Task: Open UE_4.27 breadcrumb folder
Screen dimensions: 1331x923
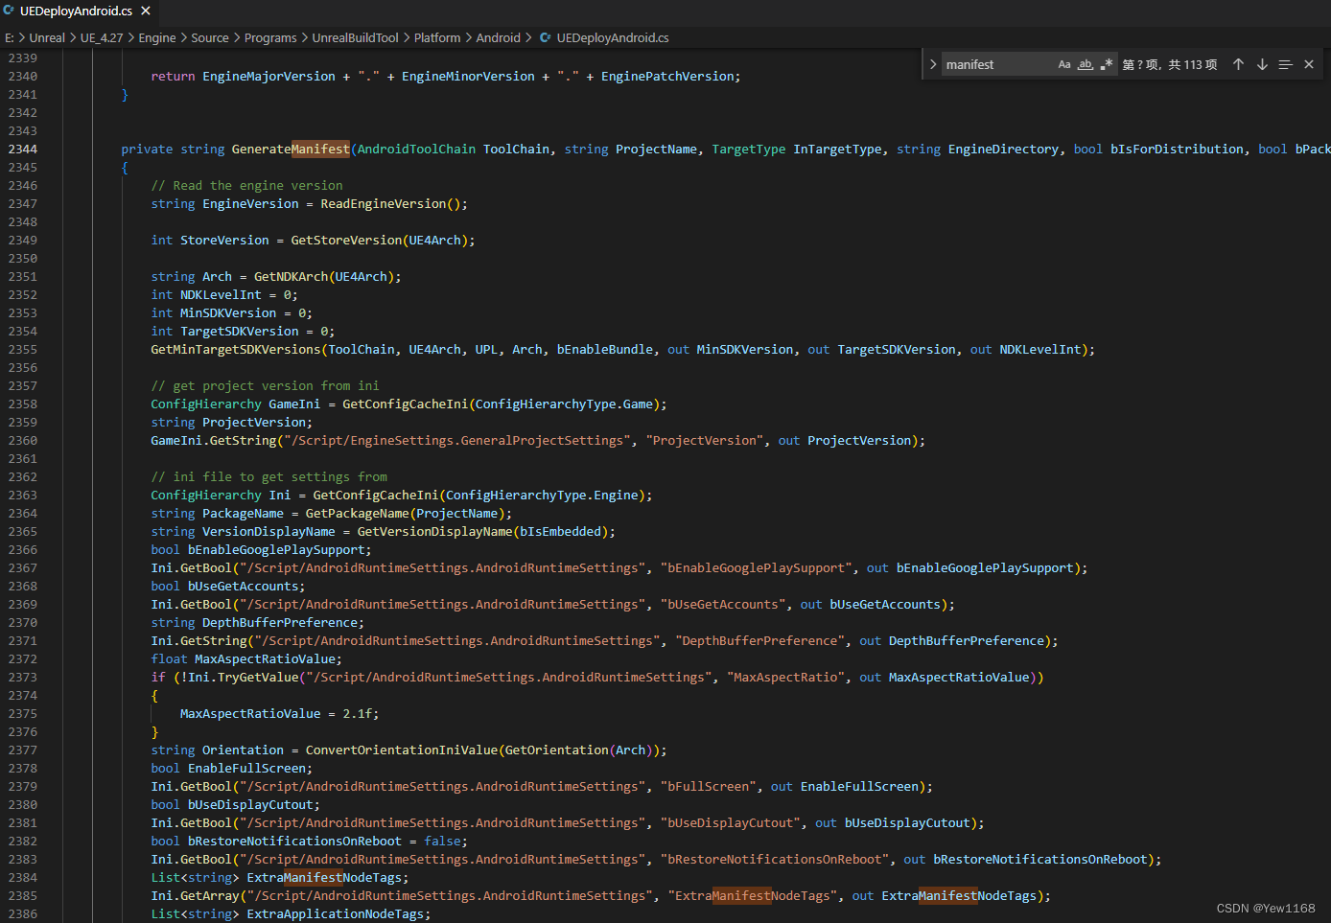Action: click(102, 38)
